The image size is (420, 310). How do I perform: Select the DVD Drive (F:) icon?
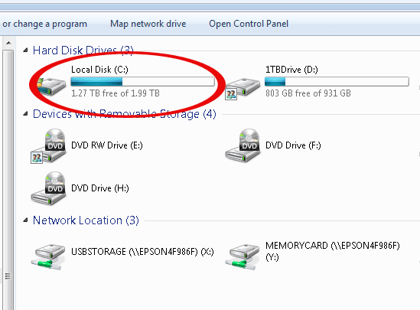[243, 145]
